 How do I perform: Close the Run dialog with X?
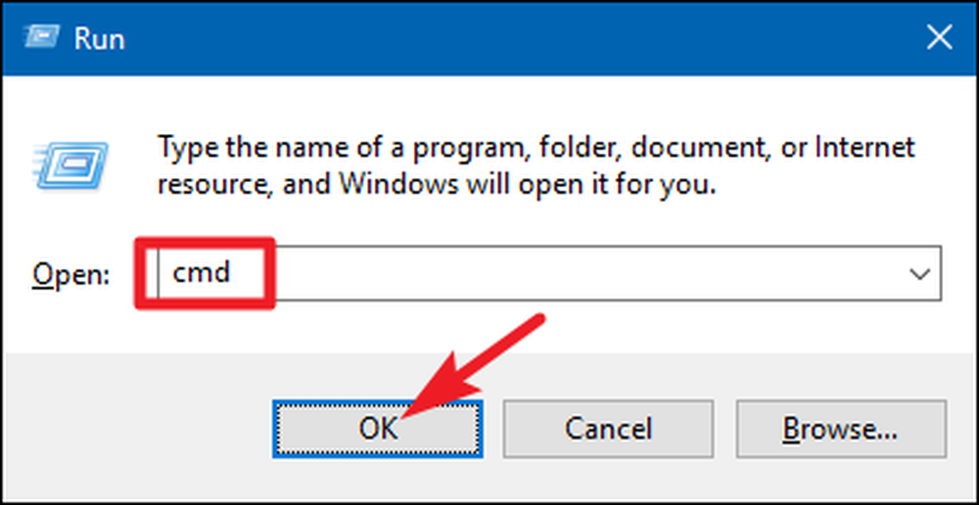[939, 39]
